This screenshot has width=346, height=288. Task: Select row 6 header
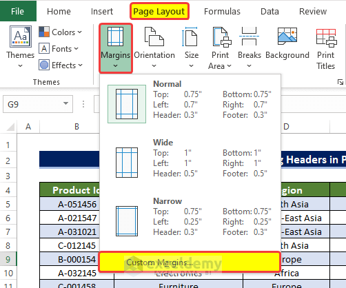[x=8, y=218]
